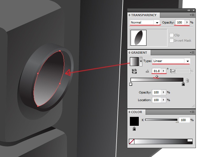Switch to the Transparency panel tab
207x157 pixels.
[x=144, y=15]
